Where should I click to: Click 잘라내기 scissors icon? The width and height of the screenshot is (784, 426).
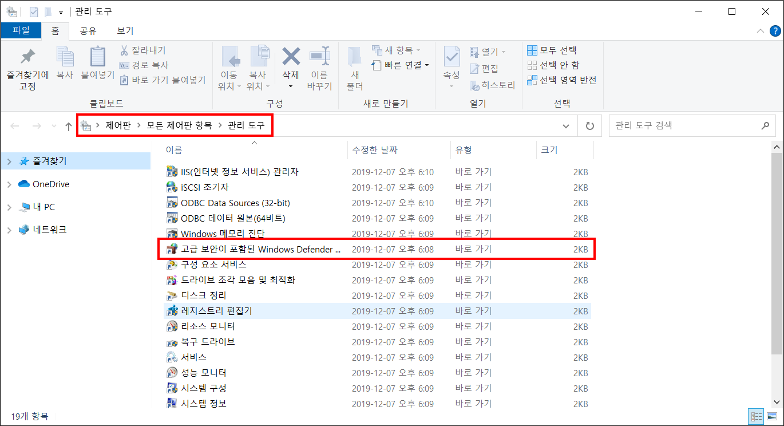coord(124,51)
